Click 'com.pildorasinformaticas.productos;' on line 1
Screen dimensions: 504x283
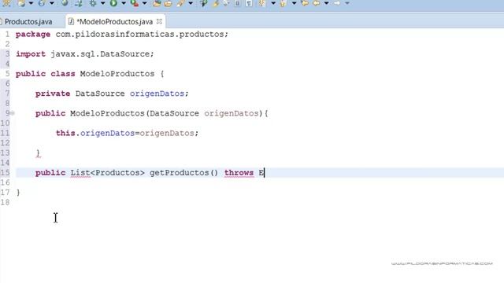tap(142, 34)
